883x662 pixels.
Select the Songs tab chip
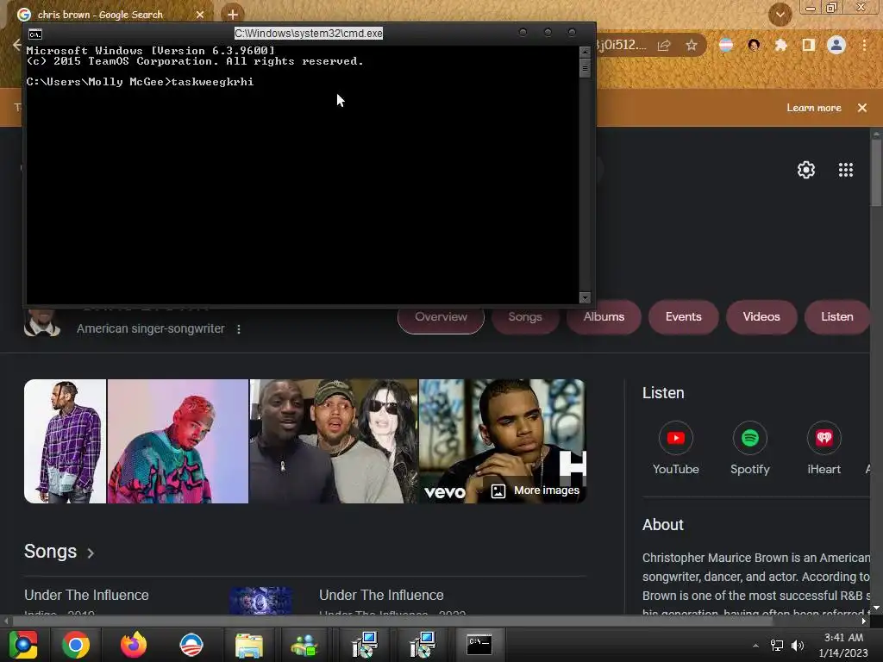(525, 317)
